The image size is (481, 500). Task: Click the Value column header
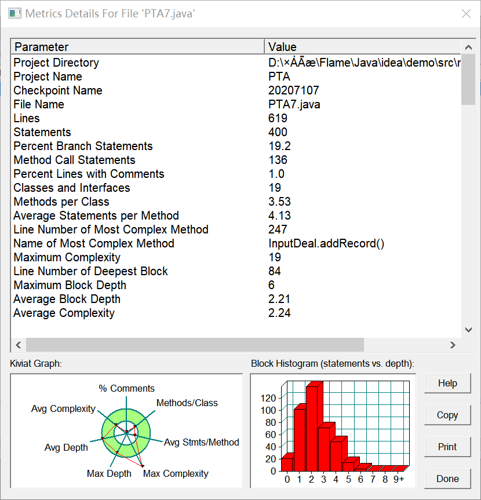tap(363, 47)
